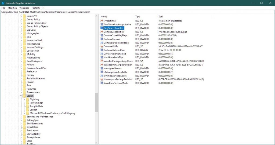This screenshot has height=145, width=275.
Task: Click the CortanaStateLastRun binary value icon
Action: pyautogui.click(x=102, y=50)
